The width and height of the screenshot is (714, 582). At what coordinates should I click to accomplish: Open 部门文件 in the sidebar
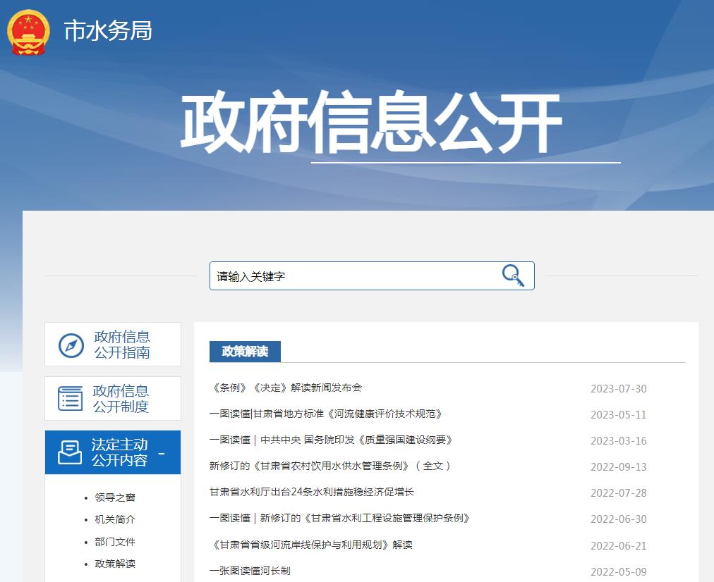coord(115,542)
